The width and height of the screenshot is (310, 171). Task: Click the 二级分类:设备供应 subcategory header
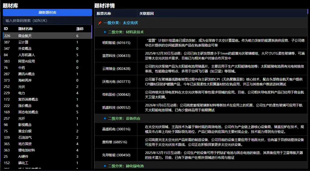coord(201,119)
